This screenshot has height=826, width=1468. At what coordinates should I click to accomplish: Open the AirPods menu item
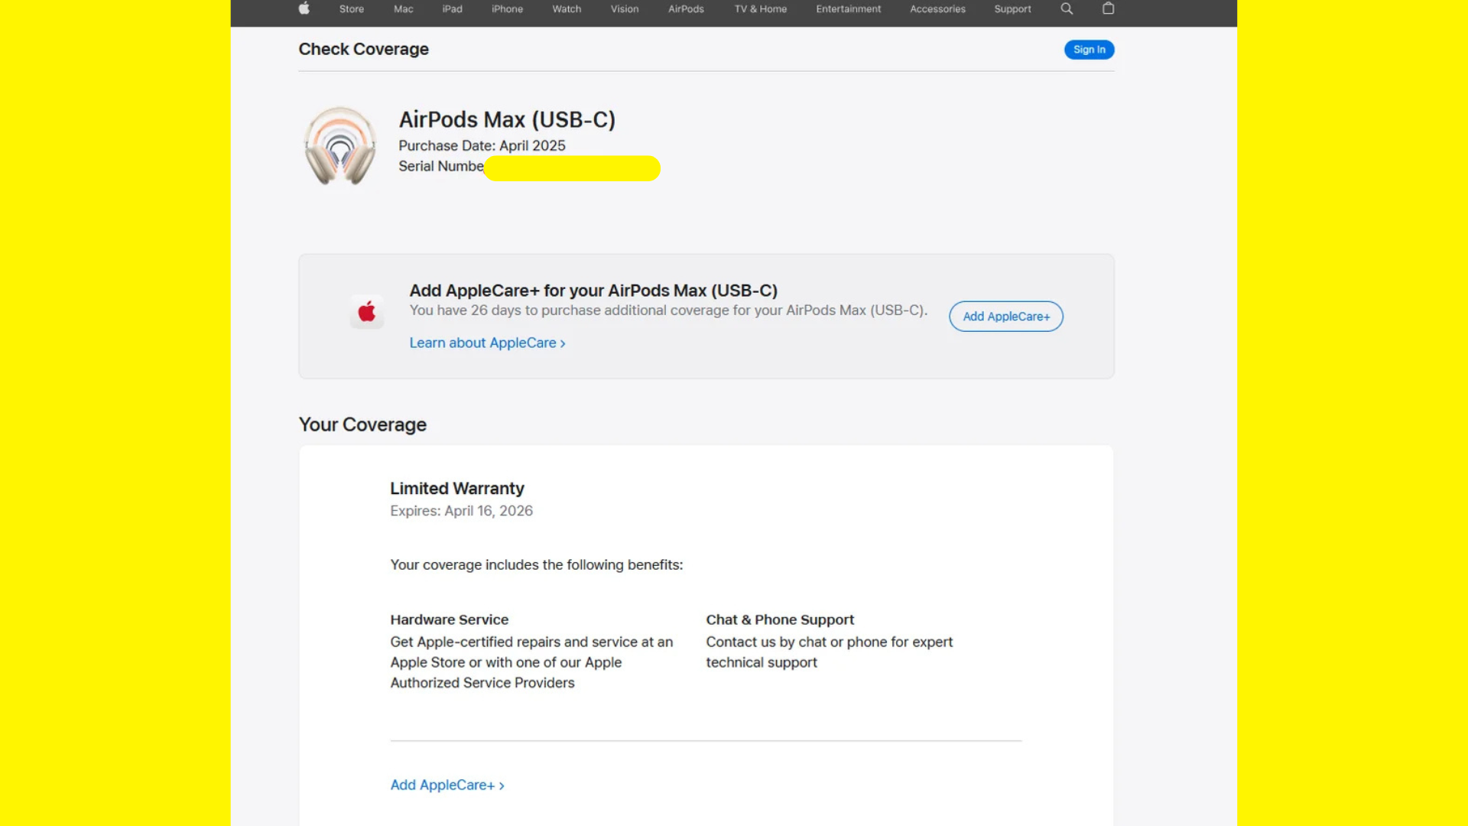(x=686, y=9)
